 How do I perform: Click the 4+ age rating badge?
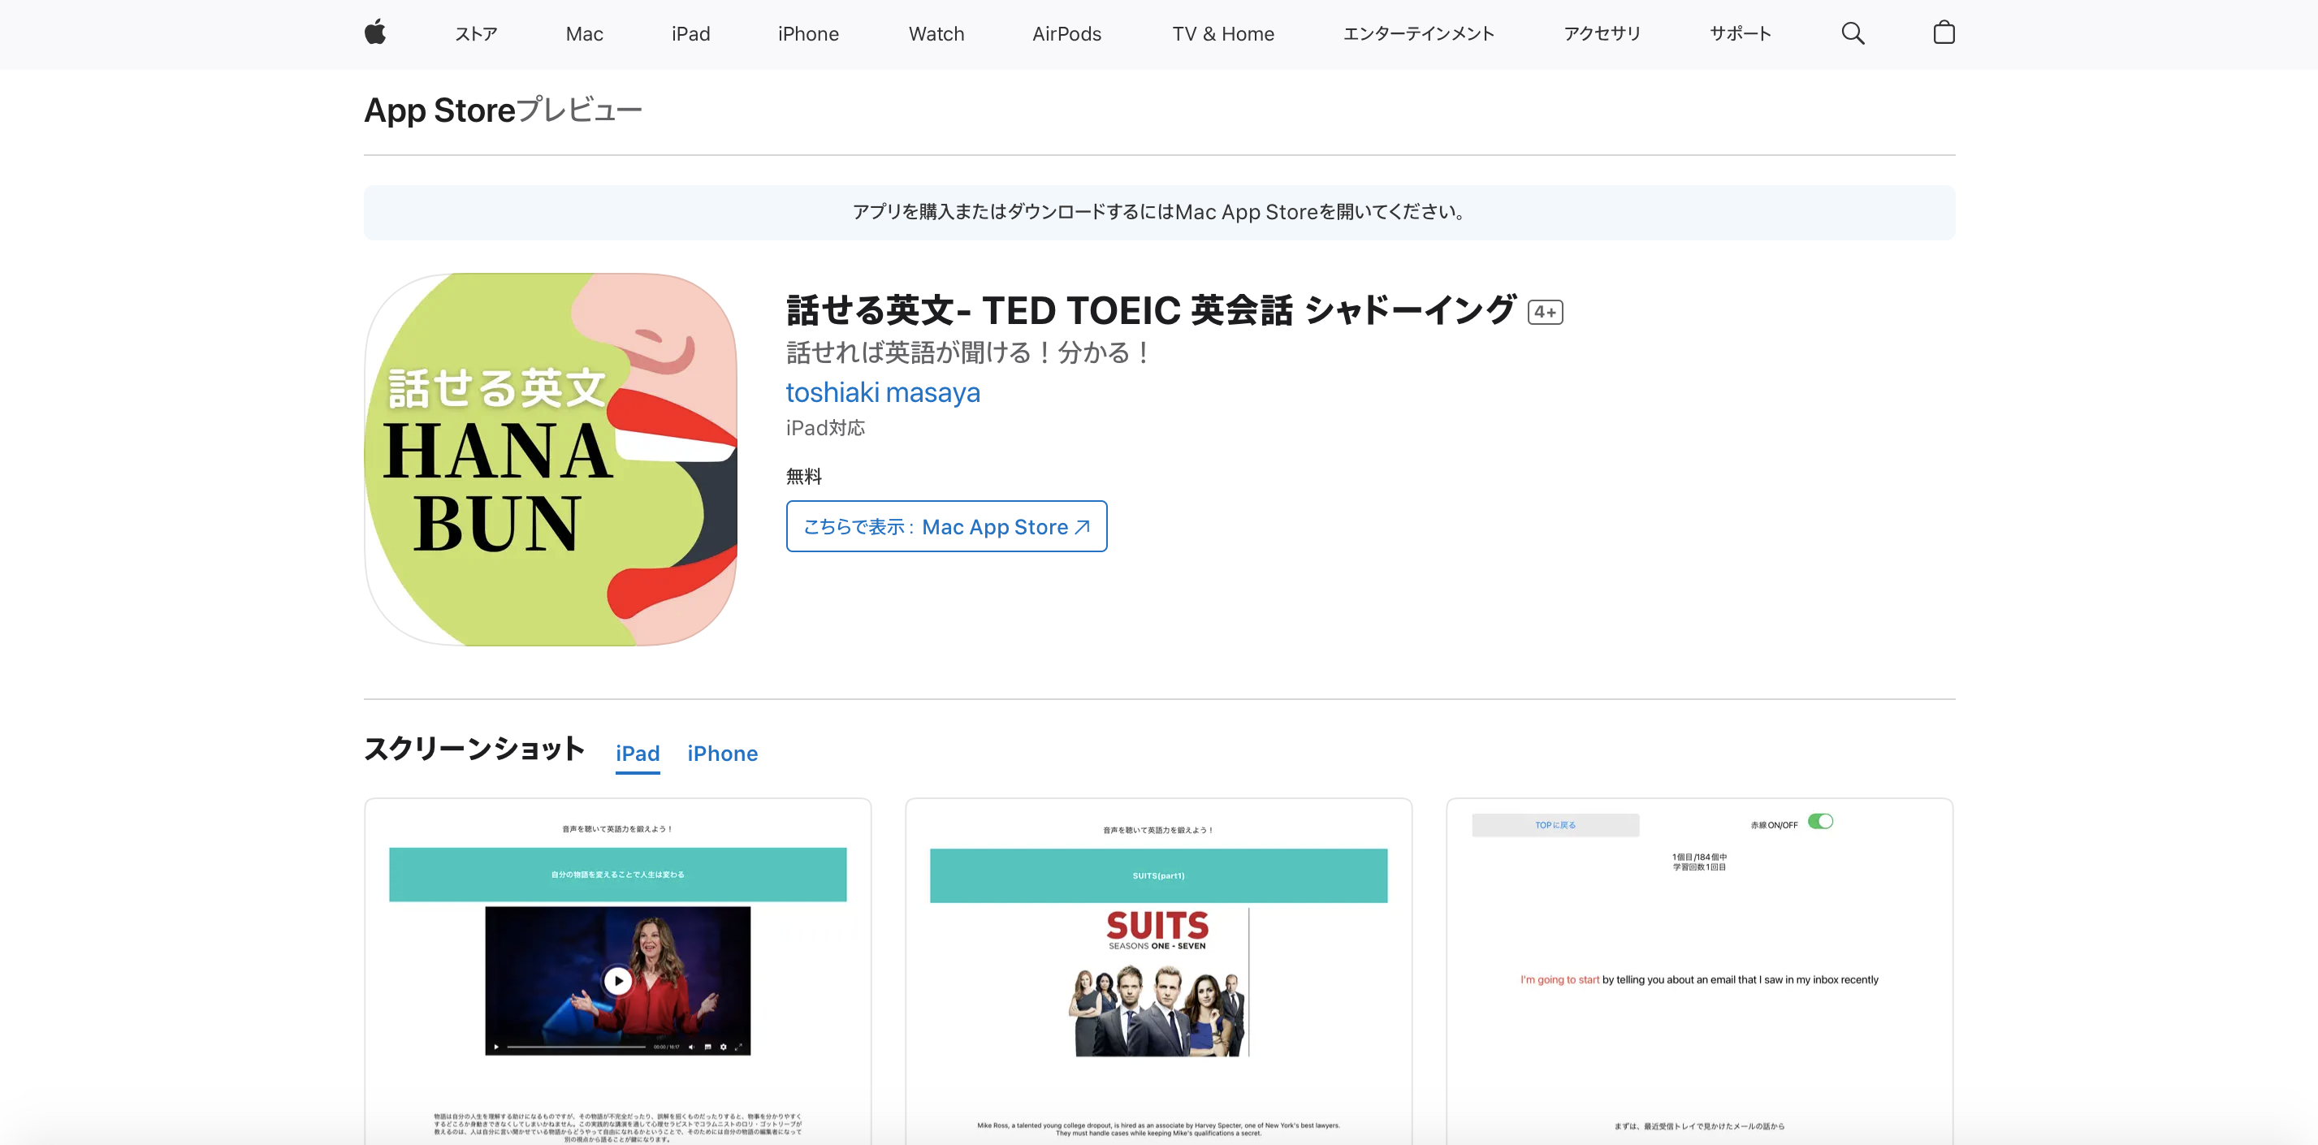[x=1545, y=312]
